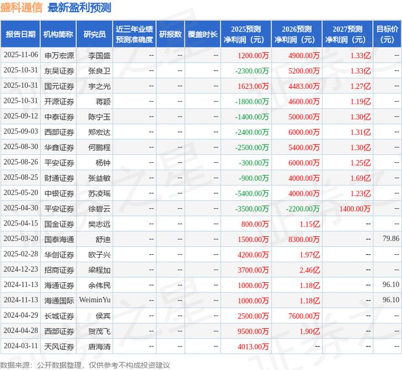Click the value 1200.00万
Image resolution: width=402 pixels, height=370 pixels.
[x=253, y=56]
